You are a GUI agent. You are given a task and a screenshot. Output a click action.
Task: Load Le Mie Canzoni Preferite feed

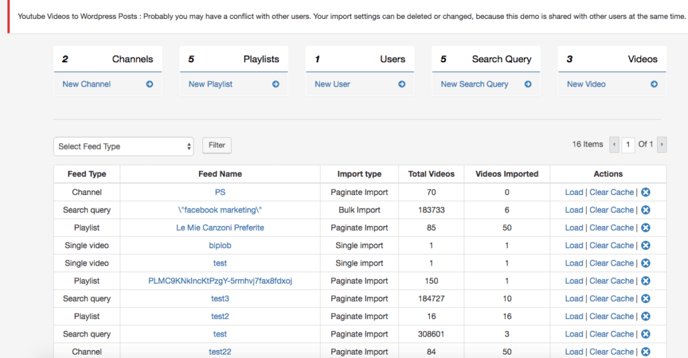click(x=574, y=227)
